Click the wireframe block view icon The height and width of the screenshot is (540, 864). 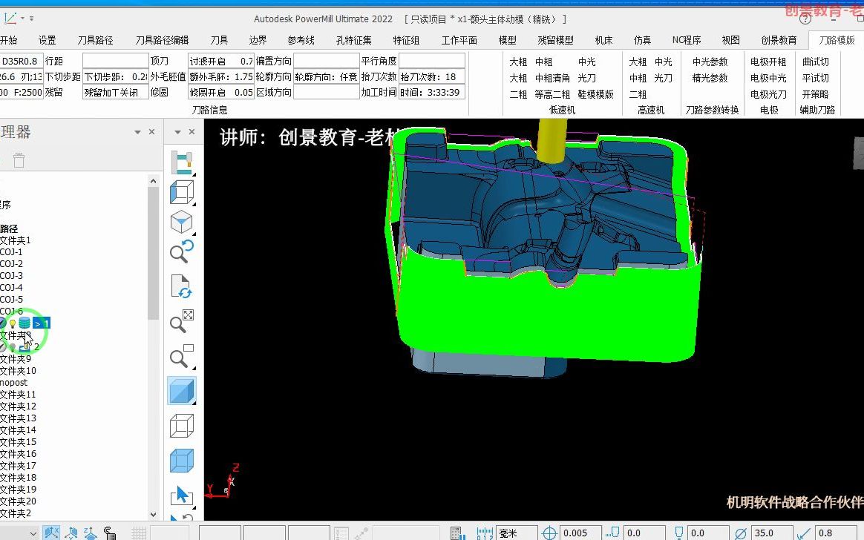[182, 193]
